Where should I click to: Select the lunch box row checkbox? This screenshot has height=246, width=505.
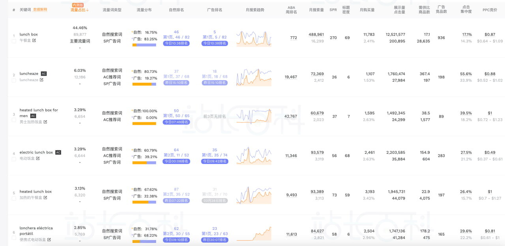(x=14, y=41)
